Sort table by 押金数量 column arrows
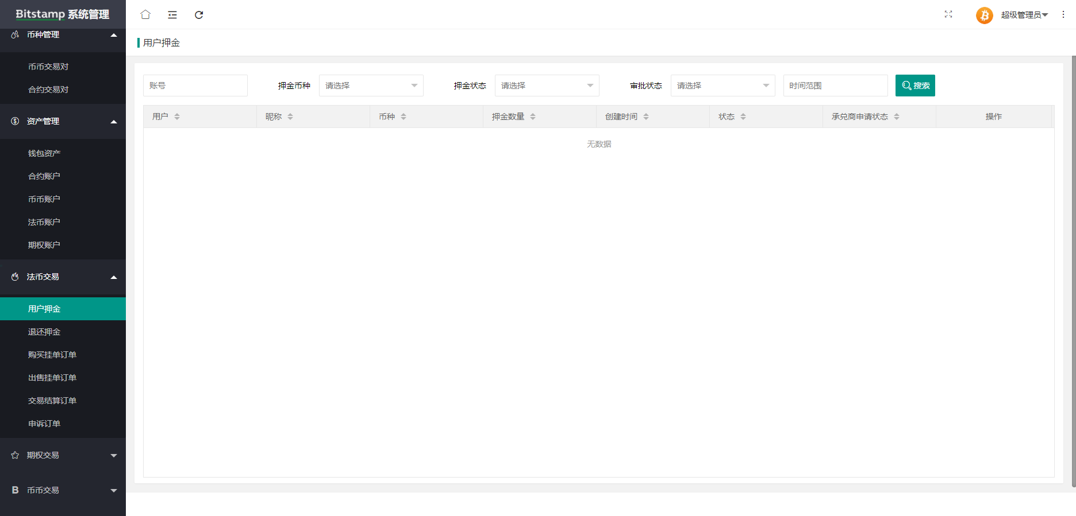Screen dimensions: 1076x516 tap(533, 117)
